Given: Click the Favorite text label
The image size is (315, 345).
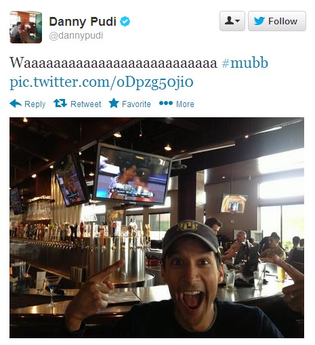Looking at the screenshot, I should coord(136,104).
